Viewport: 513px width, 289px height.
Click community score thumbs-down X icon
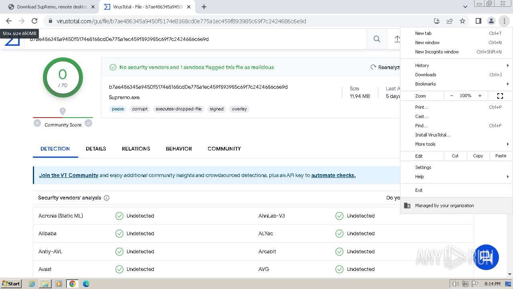tap(37, 123)
